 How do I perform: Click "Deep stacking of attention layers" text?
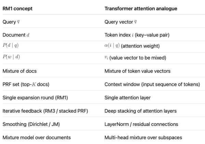click(x=140, y=111)
